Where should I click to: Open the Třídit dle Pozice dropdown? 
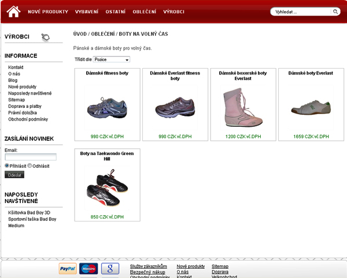[x=112, y=59]
